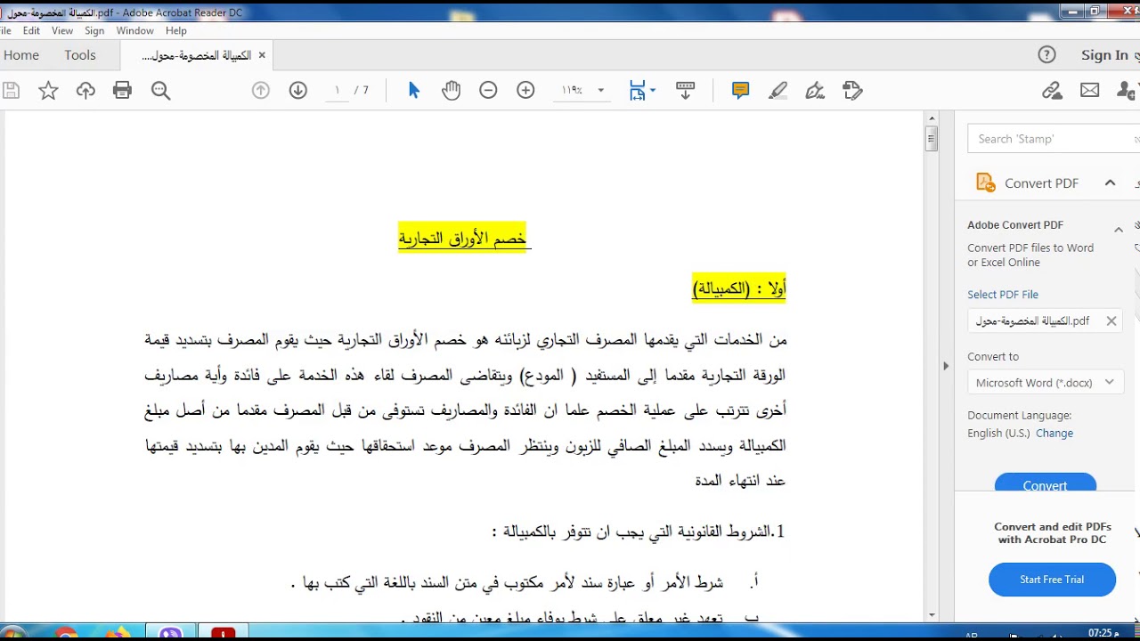The width and height of the screenshot is (1140, 641).
Task: Bookmark the file with star icon
Action: pos(48,90)
